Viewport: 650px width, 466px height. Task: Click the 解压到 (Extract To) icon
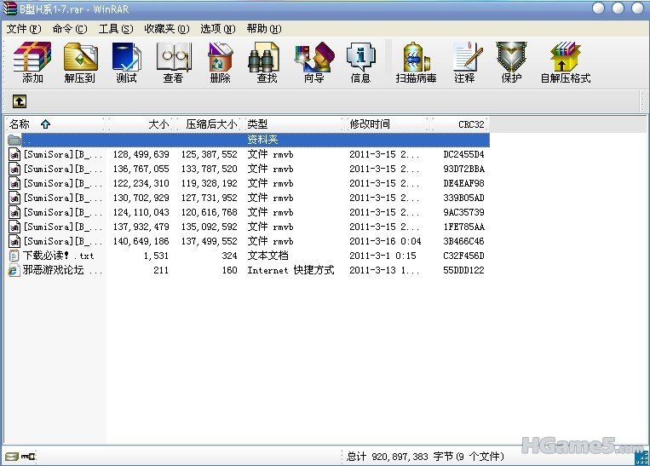79,62
